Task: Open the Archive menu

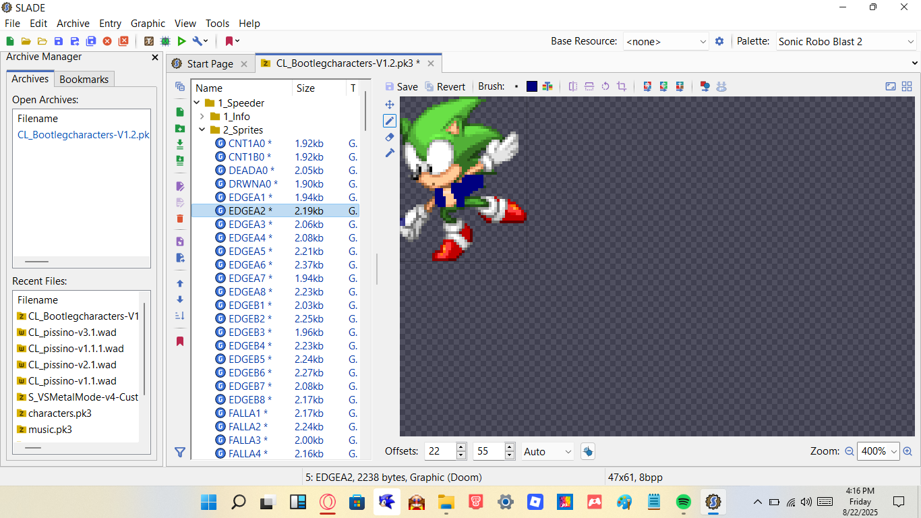Action: point(73,23)
